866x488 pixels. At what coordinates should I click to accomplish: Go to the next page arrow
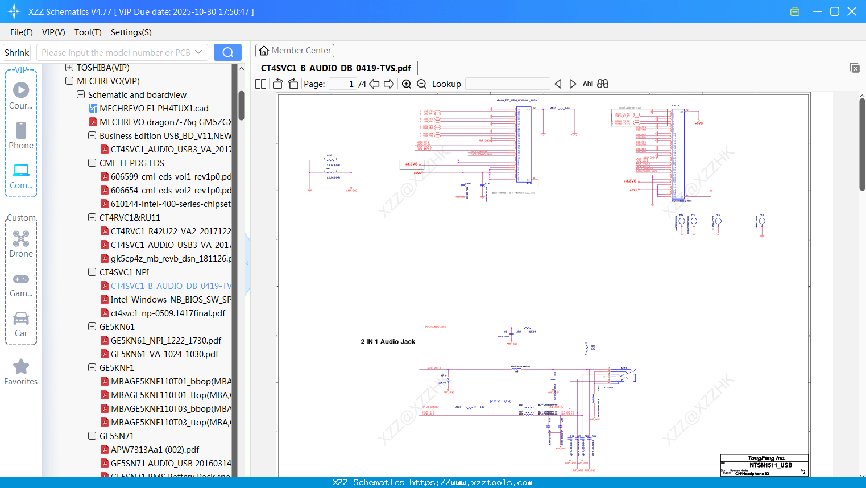[389, 84]
